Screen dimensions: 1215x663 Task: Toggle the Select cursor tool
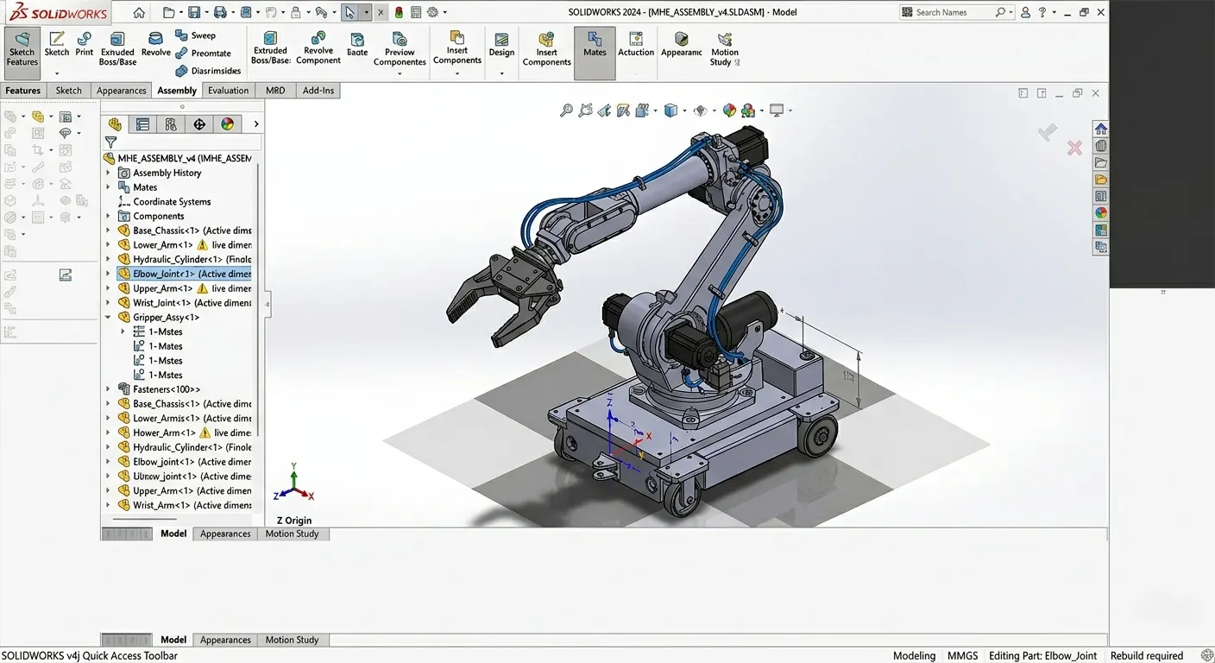(x=349, y=12)
